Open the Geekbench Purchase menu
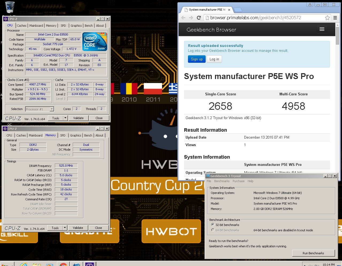Screen dimensions: 342x266 (x=239, y=181)
